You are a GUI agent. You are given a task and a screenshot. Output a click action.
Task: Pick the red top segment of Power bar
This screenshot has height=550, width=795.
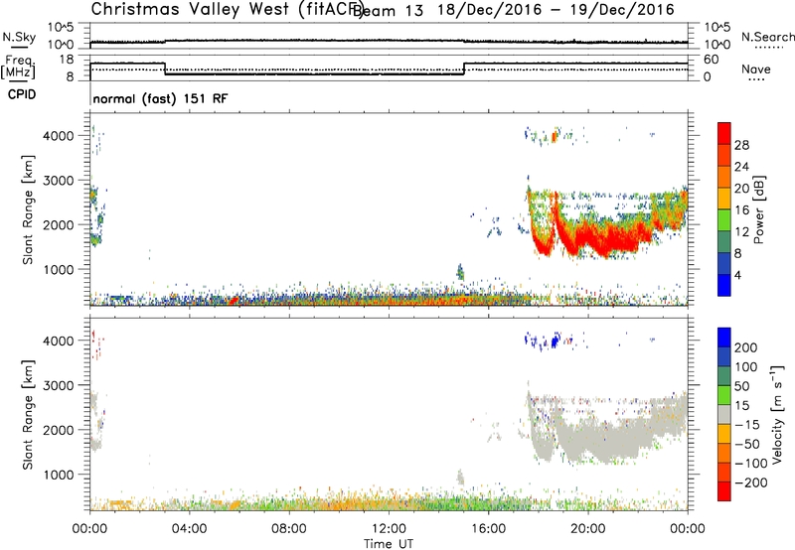point(724,133)
